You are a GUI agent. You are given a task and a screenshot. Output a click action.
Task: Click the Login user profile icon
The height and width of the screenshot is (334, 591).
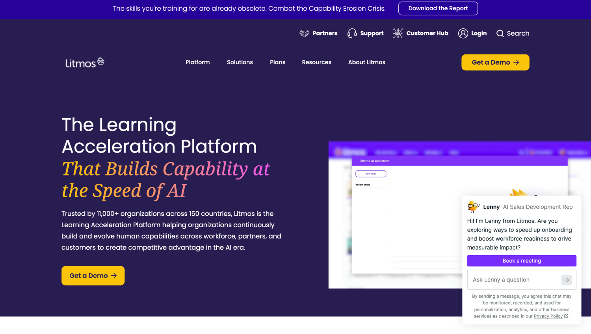(463, 34)
